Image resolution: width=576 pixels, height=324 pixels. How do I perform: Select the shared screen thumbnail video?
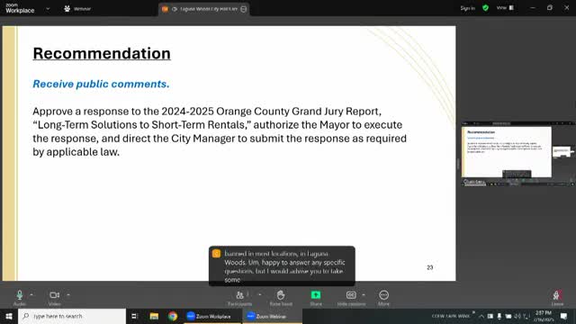518,154
